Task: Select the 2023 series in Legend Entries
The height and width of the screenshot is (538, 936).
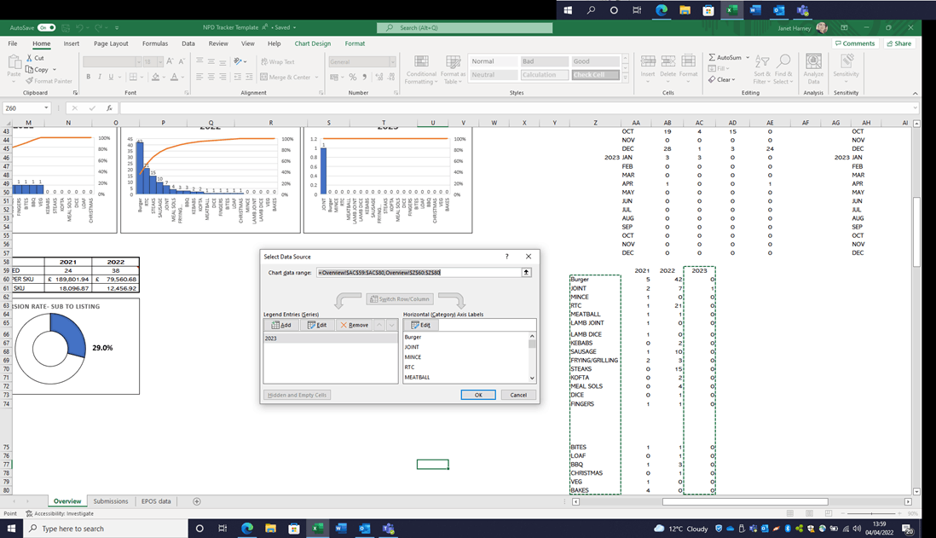Action: coord(330,338)
